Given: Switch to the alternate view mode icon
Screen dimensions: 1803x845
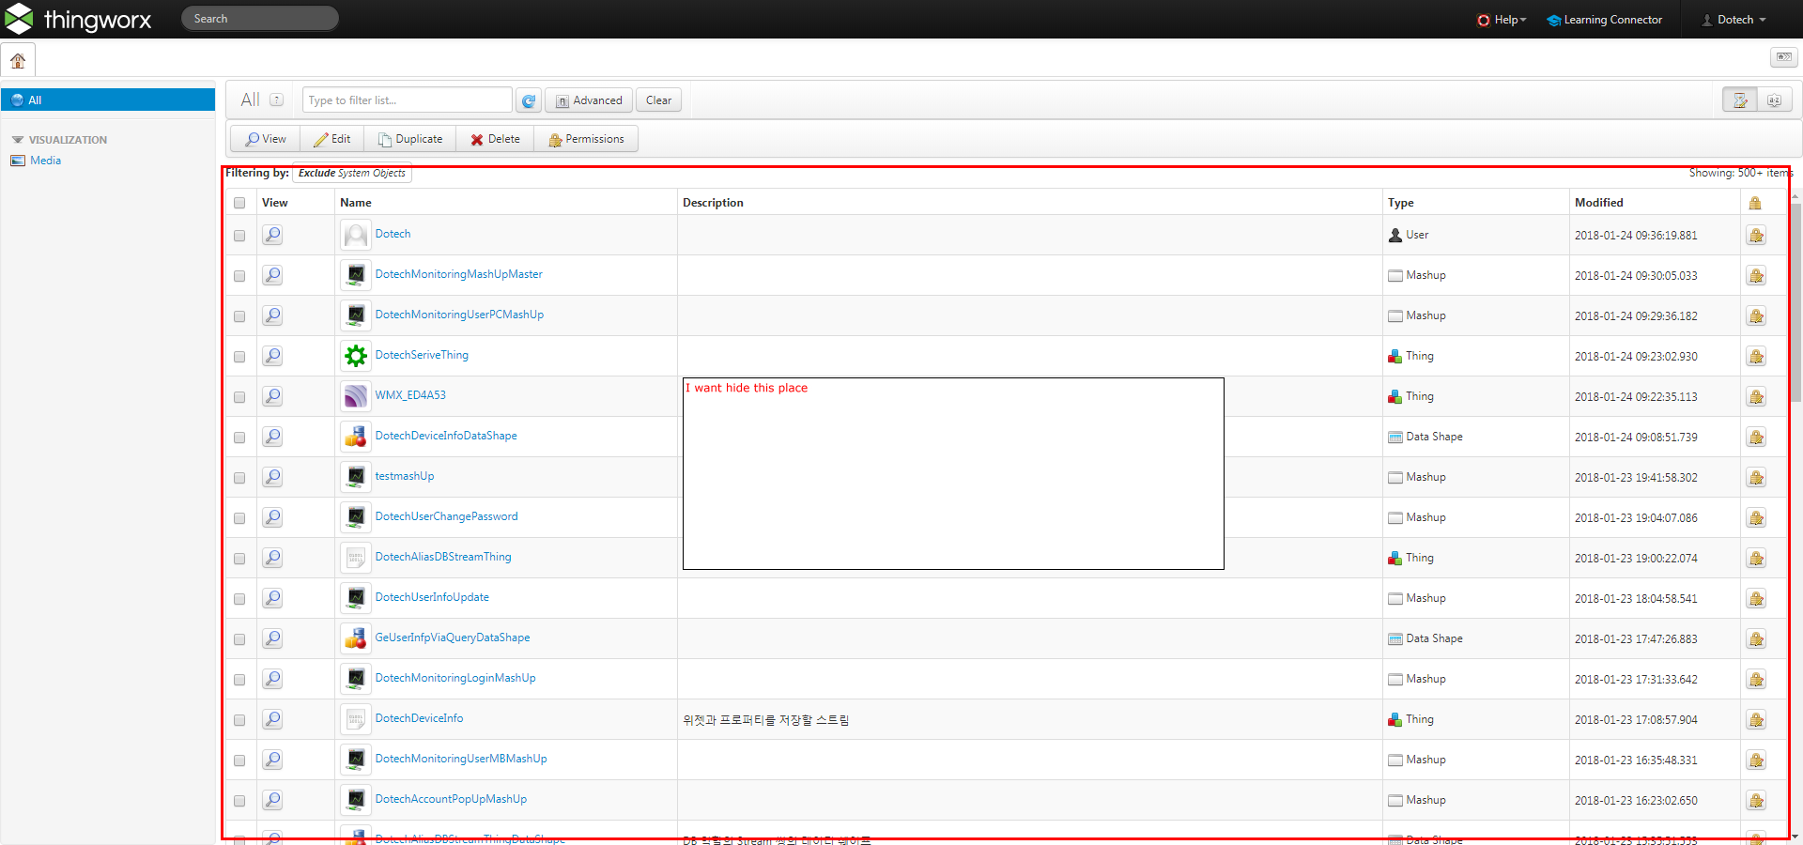Looking at the screenshot, I should (x=1774, y=100).
